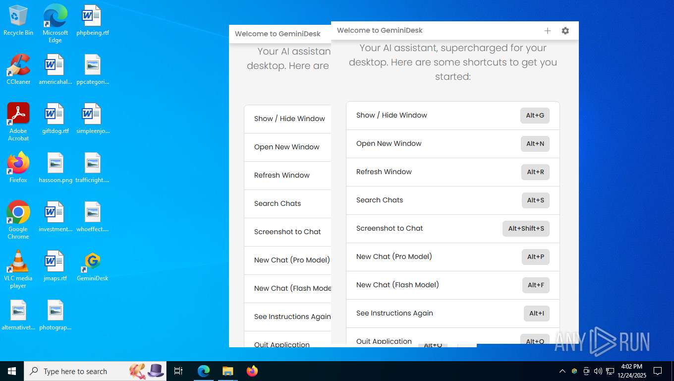Click 'Refresh Window' in back window

point(282,175)
